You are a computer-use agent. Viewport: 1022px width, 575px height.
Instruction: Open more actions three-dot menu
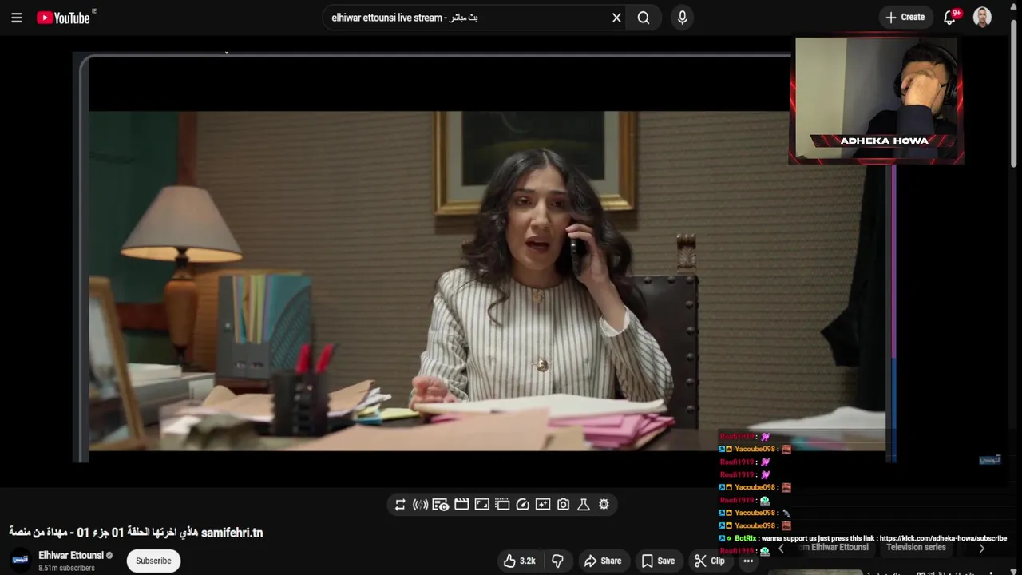pos(748,561)
